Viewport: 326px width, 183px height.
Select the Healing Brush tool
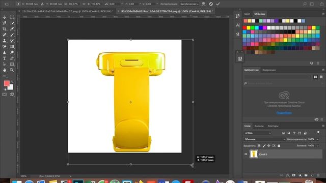point(5,35)
